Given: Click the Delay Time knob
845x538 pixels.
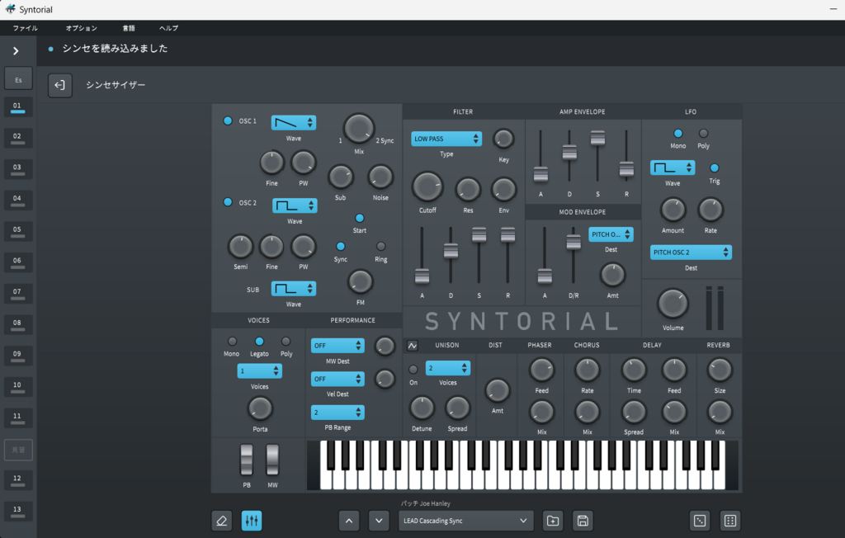Looking at the screenshot, I should point(634,370).
